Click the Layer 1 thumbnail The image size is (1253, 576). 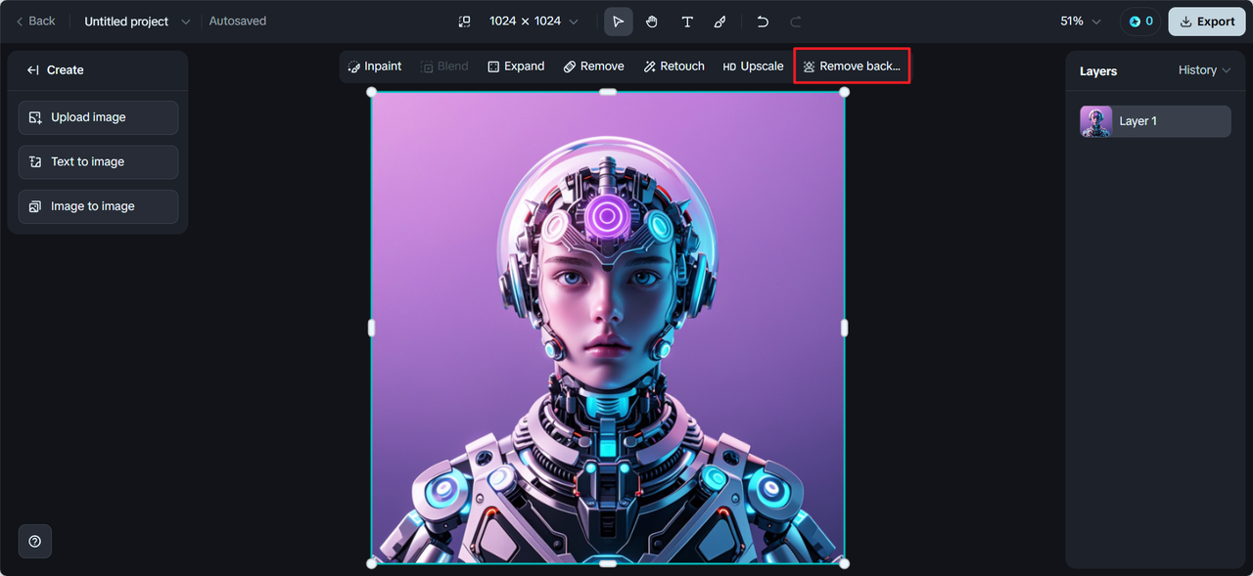(x=1095, y=121)
